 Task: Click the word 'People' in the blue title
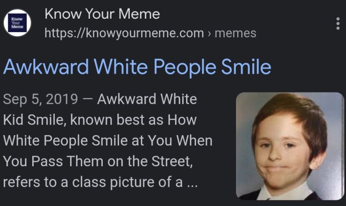[x=185, y=68]
